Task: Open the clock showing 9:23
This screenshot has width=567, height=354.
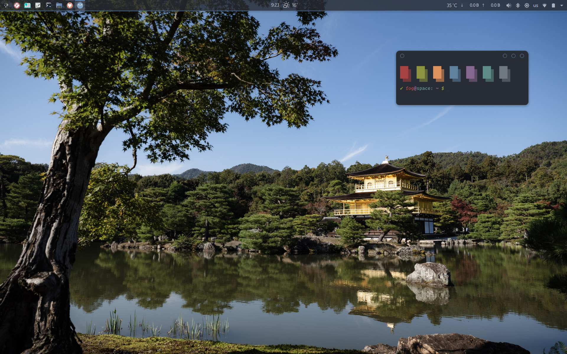Action: click(x=275, y=5)
